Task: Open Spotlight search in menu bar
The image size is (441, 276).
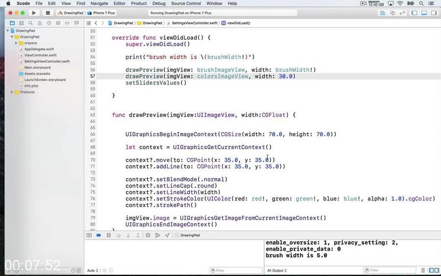Action: pos(421,3)
